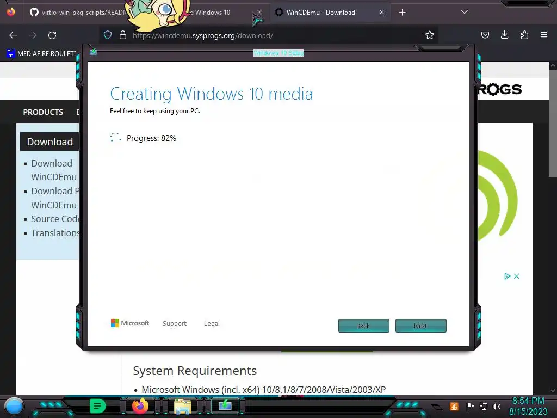Expand the list all tabs chevron
Image resolution: width=557 pixels, height=418 pixels.
click(465, 12)
